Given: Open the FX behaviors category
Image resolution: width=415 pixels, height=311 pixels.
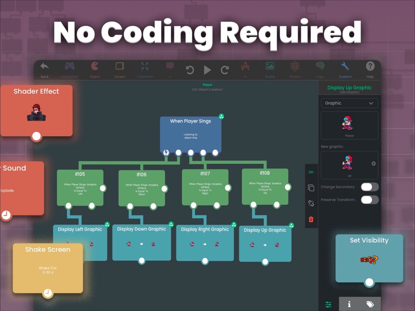Looking at the screenshot, I should pyautogui.click(x=245, y=69).
